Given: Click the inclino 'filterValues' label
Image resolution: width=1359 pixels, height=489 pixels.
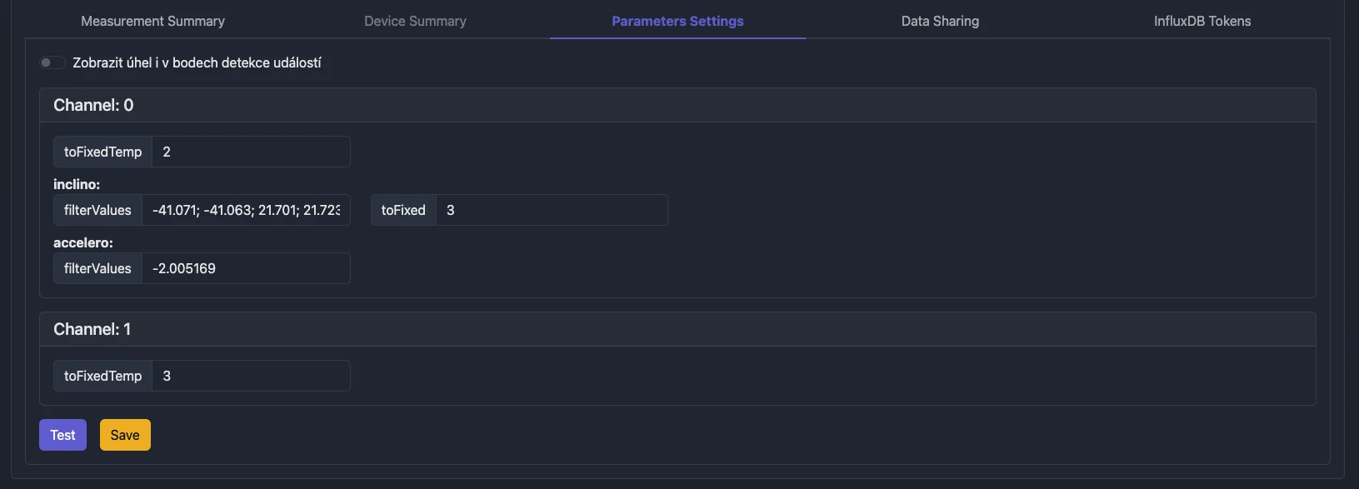Looking at the screenshot, I should [97, 210].
